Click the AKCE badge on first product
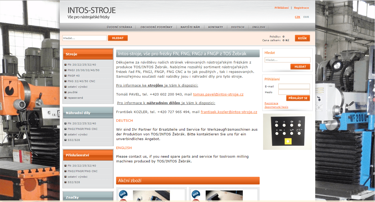 tap(123, 194)
